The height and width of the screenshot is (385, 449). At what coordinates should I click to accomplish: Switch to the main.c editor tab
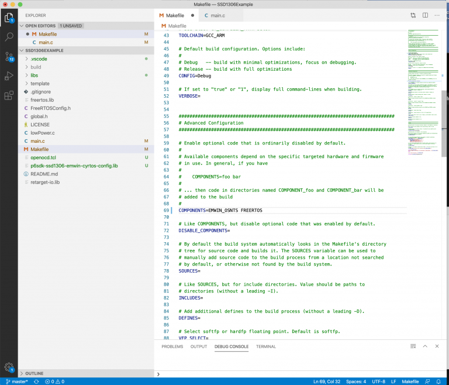click(215, 15)
